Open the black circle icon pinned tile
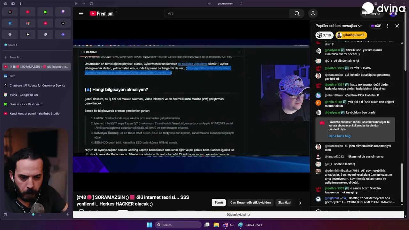The height and width of the screenshot is (230, 409). click(x=27, y=34)
